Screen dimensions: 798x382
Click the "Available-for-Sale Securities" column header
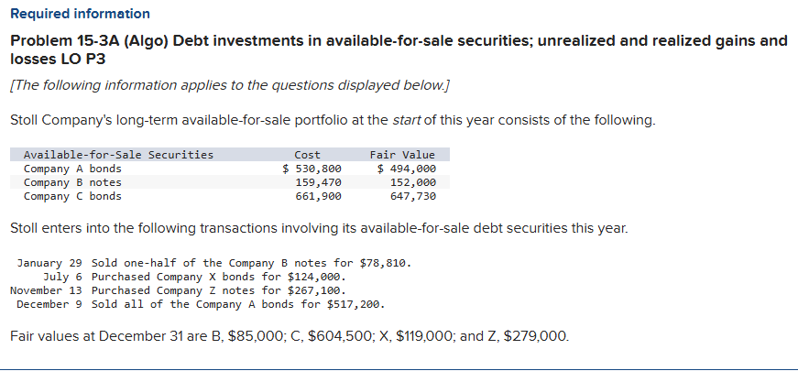click(118, 155)
